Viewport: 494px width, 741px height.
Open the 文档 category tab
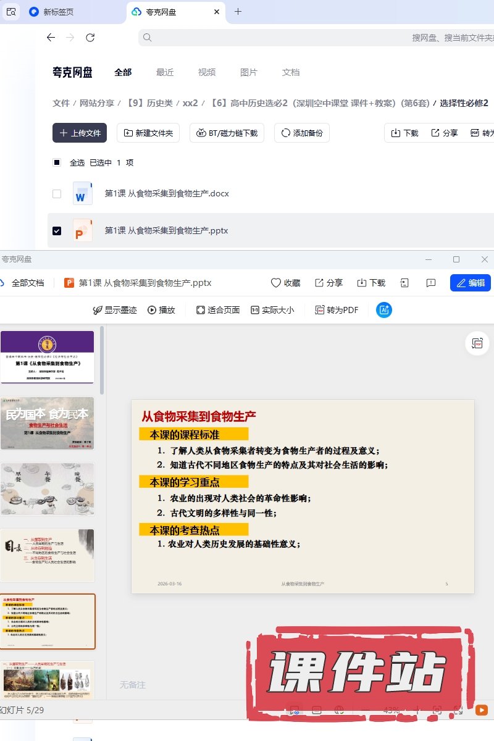[x=291, y=72]
